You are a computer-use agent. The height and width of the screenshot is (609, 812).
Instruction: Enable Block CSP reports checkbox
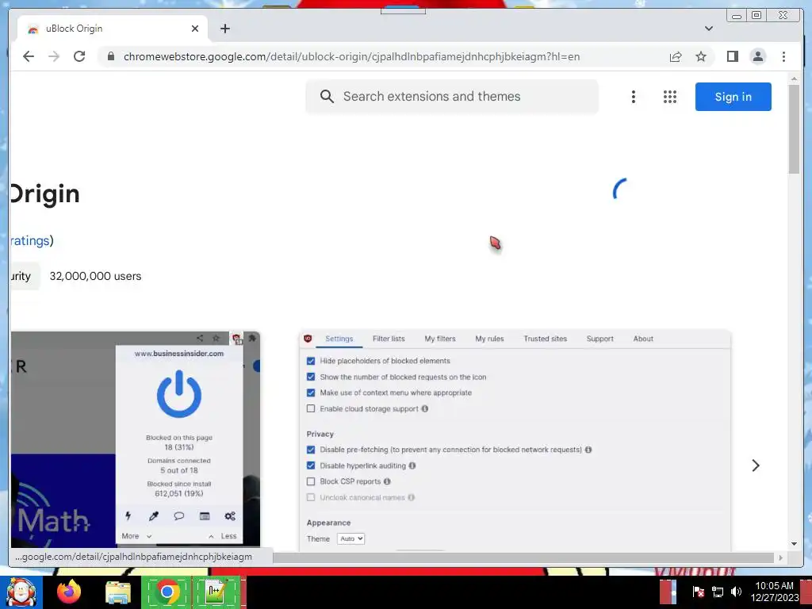click(311, 481)
